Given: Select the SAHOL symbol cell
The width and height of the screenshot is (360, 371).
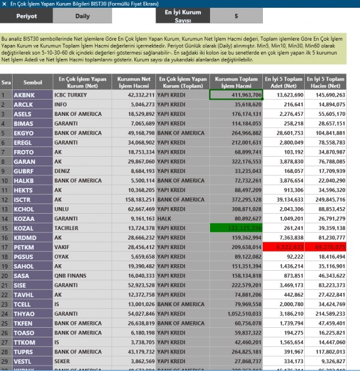Looking at the screenshot, I should pos(32,266).
